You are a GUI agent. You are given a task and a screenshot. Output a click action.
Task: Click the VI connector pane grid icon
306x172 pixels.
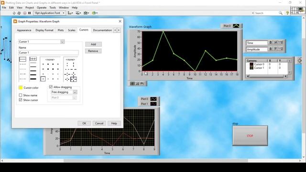[294, 11]
